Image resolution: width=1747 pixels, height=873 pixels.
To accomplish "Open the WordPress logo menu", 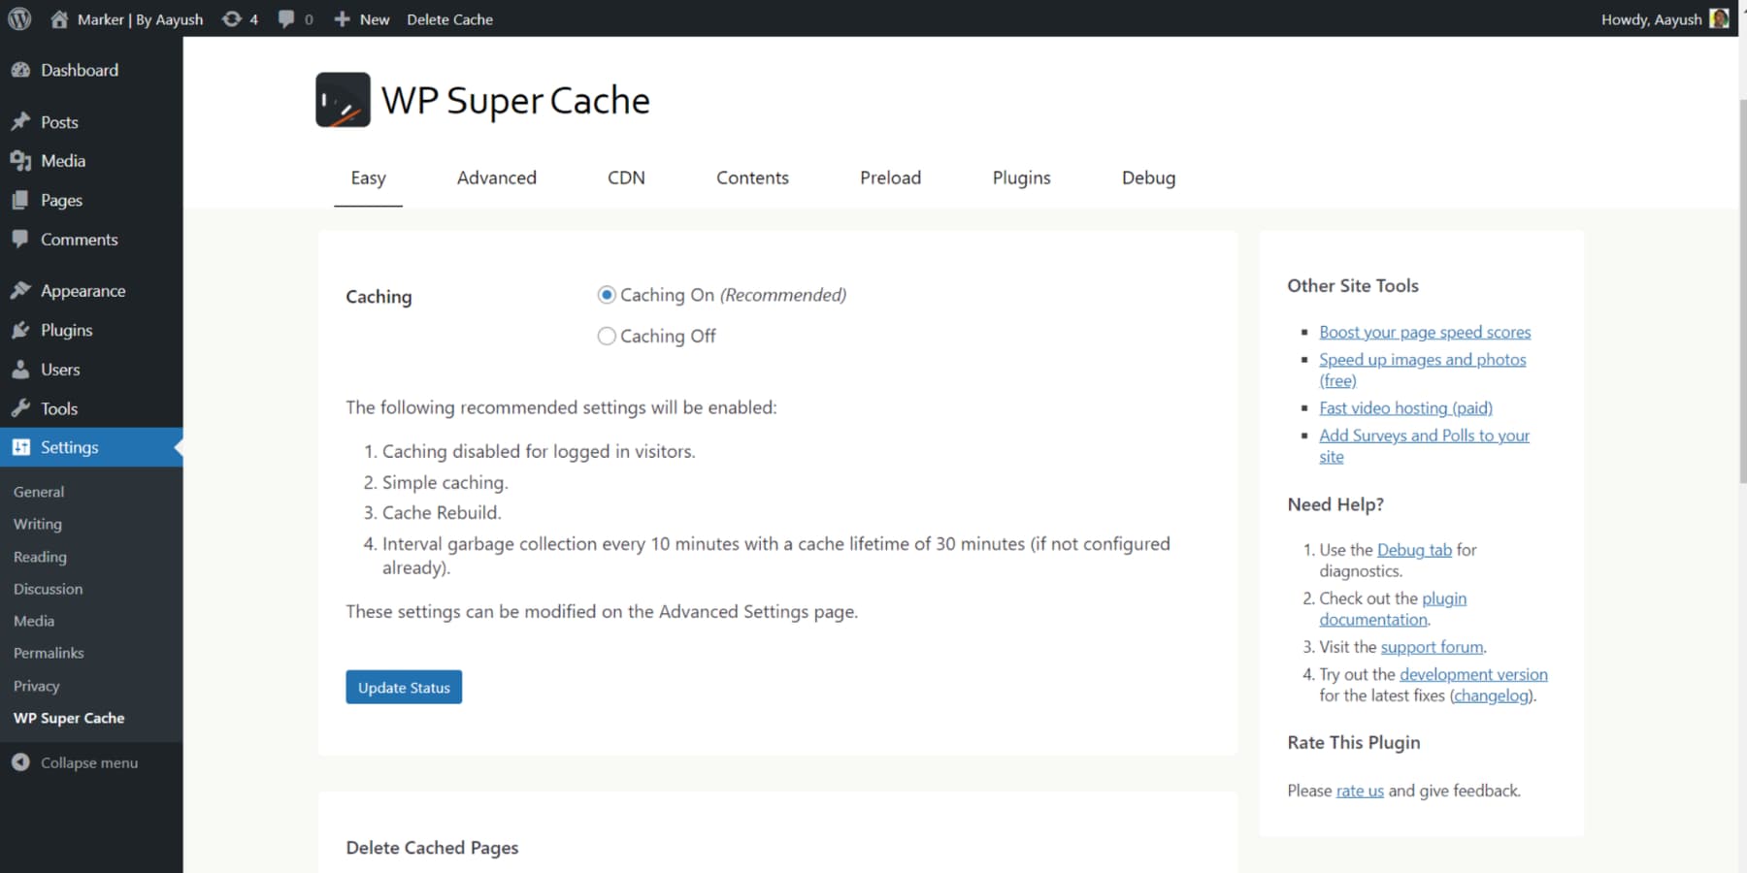I will 18,18.
